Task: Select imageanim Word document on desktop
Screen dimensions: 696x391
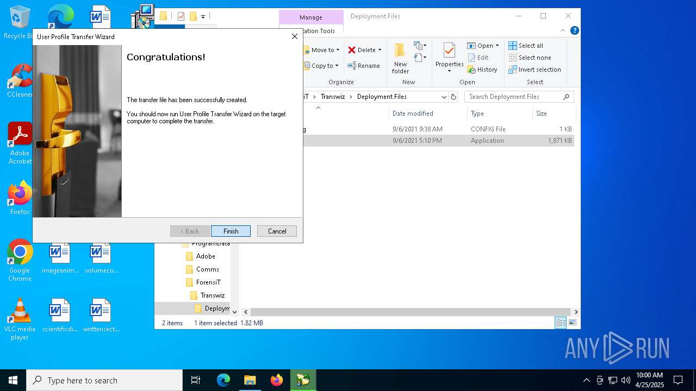Action: (x=60, y=258)
